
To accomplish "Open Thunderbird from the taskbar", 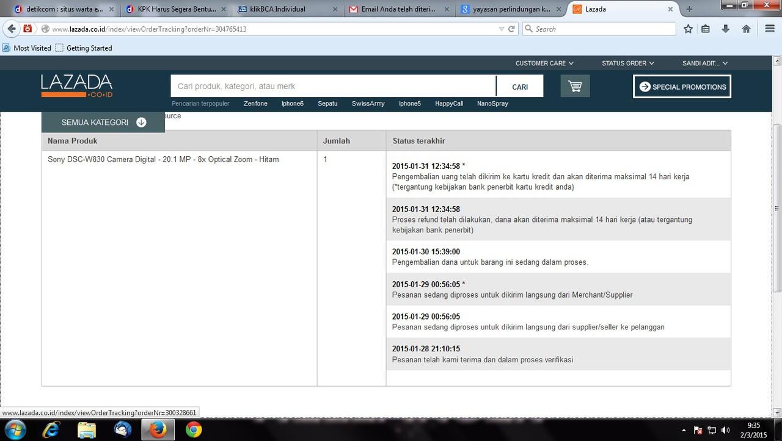I will (x=123, y=430).
